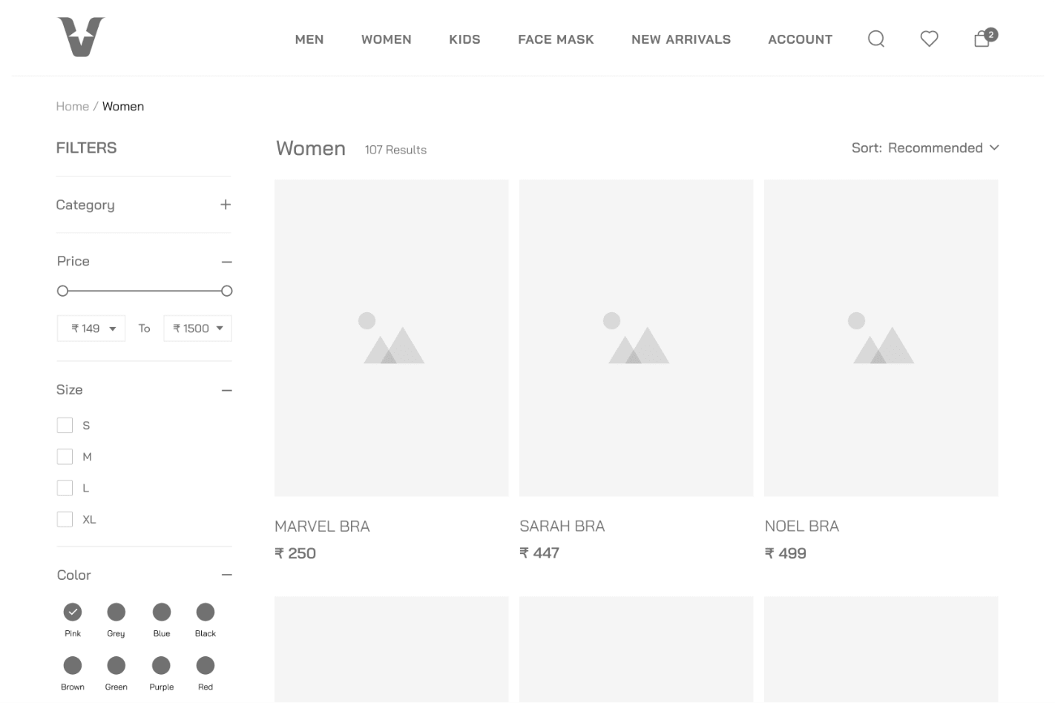Open the Sort Recommended dropdown
This screenshot has width=1055, height=703.
[924, 148]
